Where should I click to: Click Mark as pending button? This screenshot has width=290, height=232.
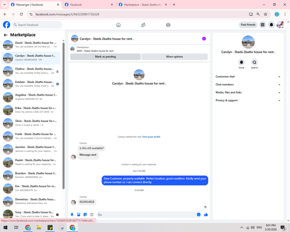(106, 57)
